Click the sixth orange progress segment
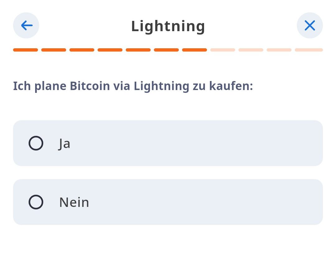The width and height of the screenshot is (336, 253). 166,50
